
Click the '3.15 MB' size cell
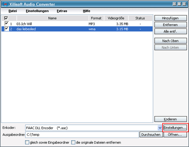(122, 29)
